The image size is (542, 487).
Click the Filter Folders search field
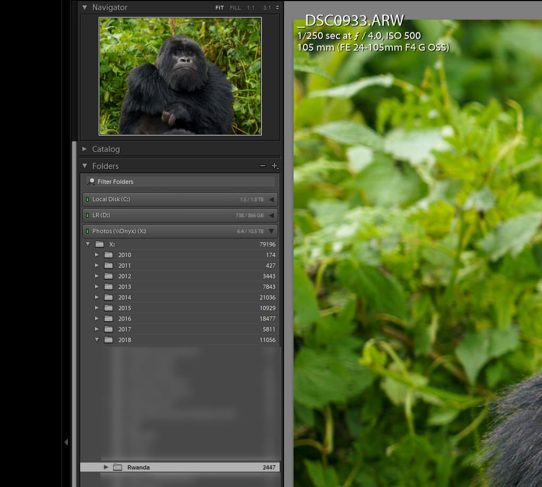pyautogui.click(x=180, y=182)
